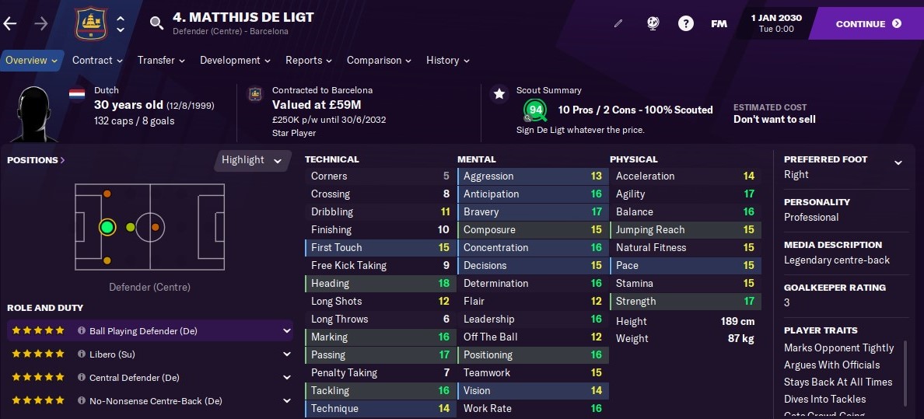This screenshot has height=419, width=924.
Task: Click the FM menu logo
Action: [x=719, y=23]
